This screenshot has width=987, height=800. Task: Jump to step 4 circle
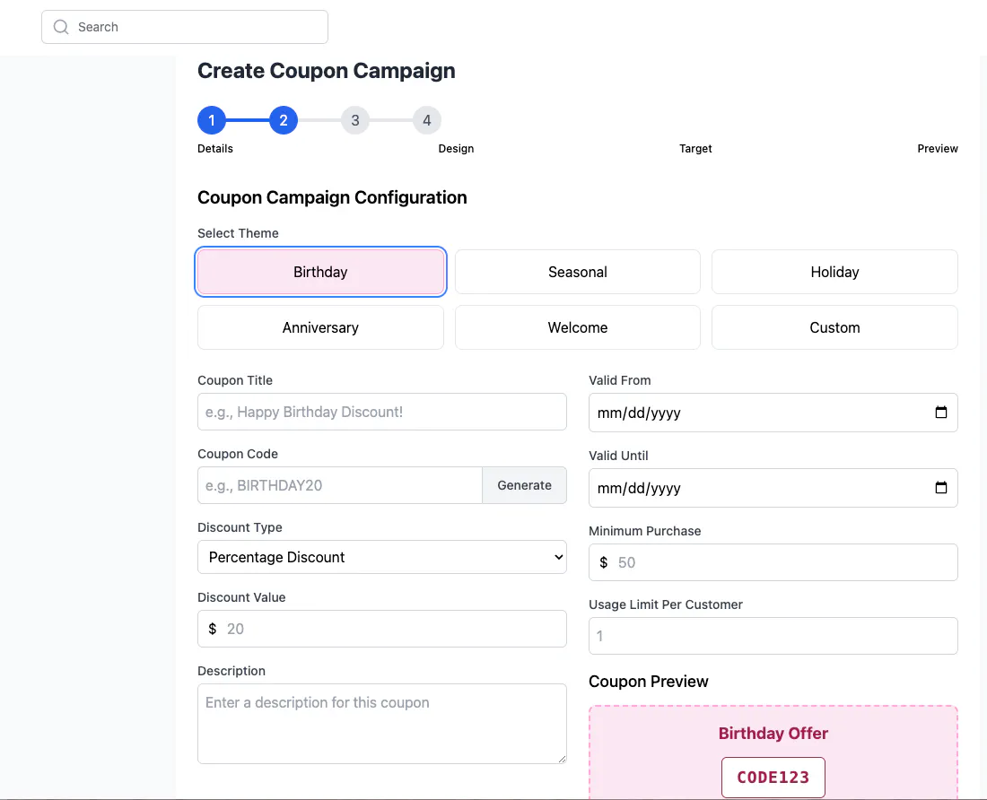[x=427, y=120]
